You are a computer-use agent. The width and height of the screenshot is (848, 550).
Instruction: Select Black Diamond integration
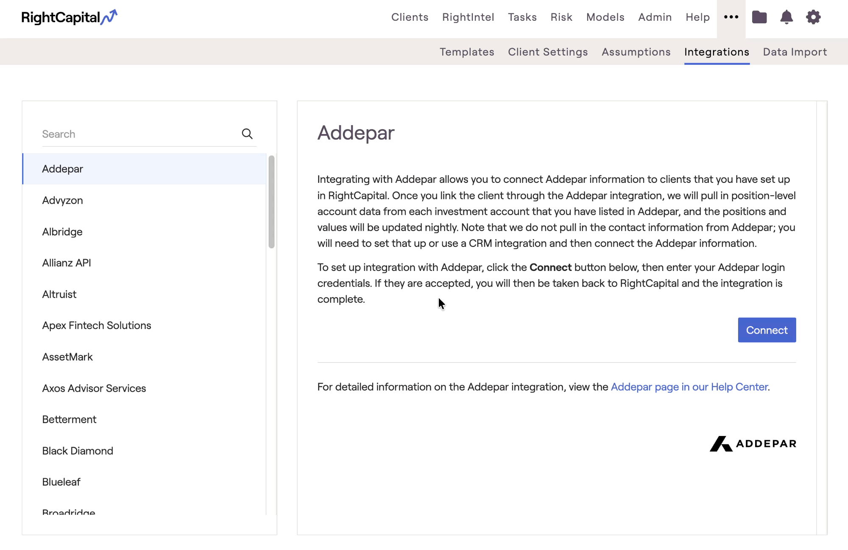(78, 451)
